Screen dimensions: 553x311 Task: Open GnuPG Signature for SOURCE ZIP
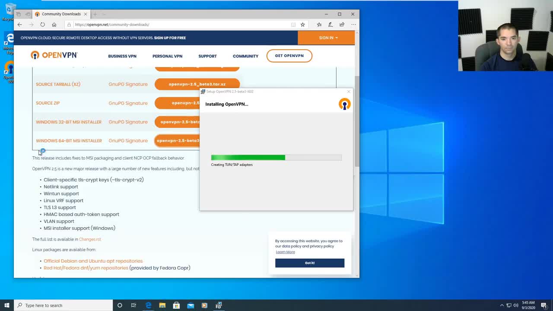coord(128,103)
